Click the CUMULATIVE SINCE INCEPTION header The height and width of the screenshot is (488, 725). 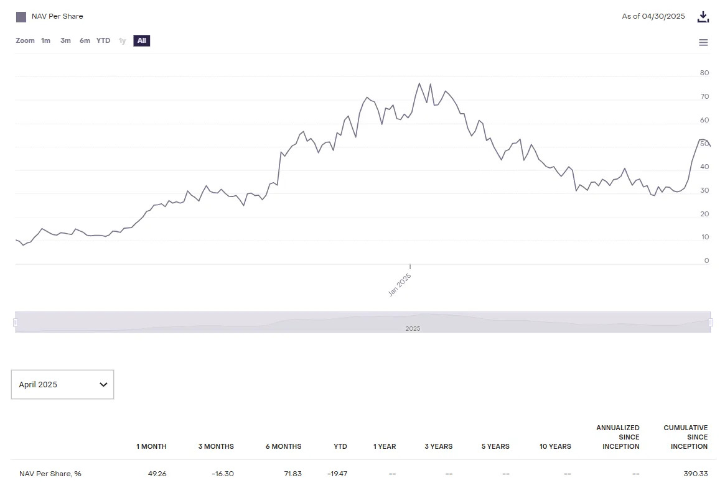[x=685, y=437]
